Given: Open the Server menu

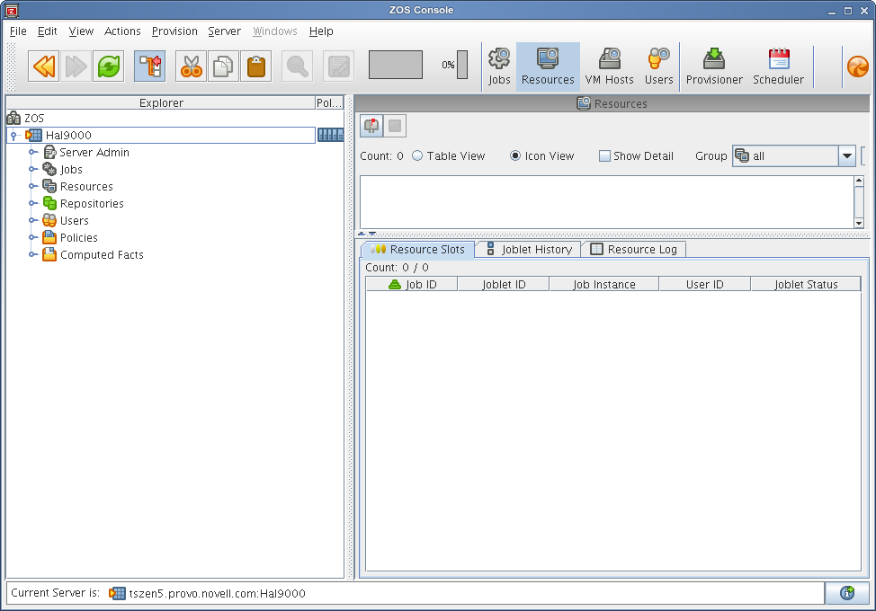Looking at the screenshot, I should point(224,31).
